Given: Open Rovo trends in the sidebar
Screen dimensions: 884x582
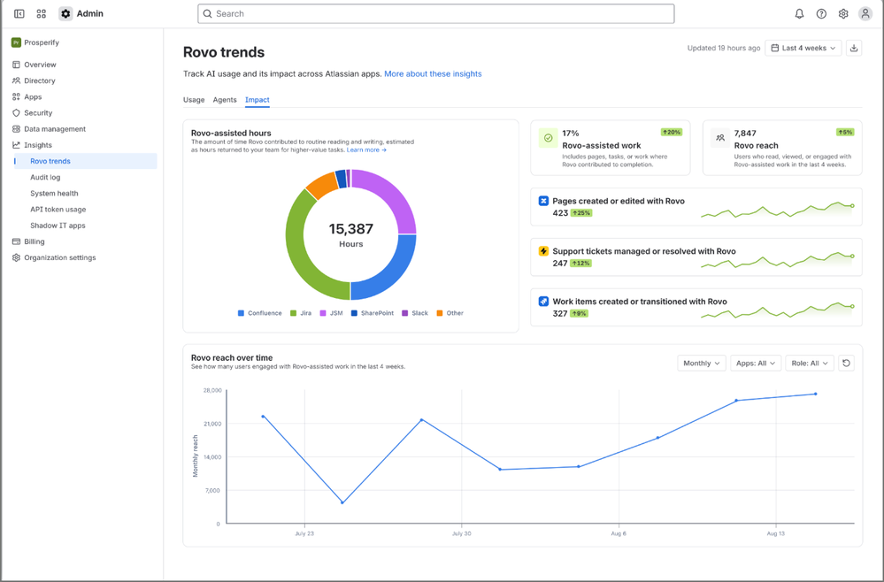Looking at the screenshot, I should point(85,161).
